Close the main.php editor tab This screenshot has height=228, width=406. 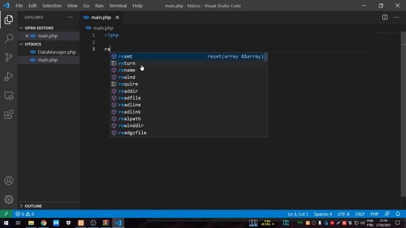pos(117,17)
